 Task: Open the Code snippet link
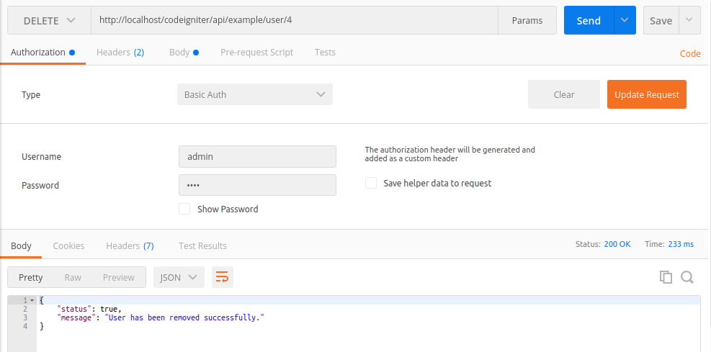[690, 53]
